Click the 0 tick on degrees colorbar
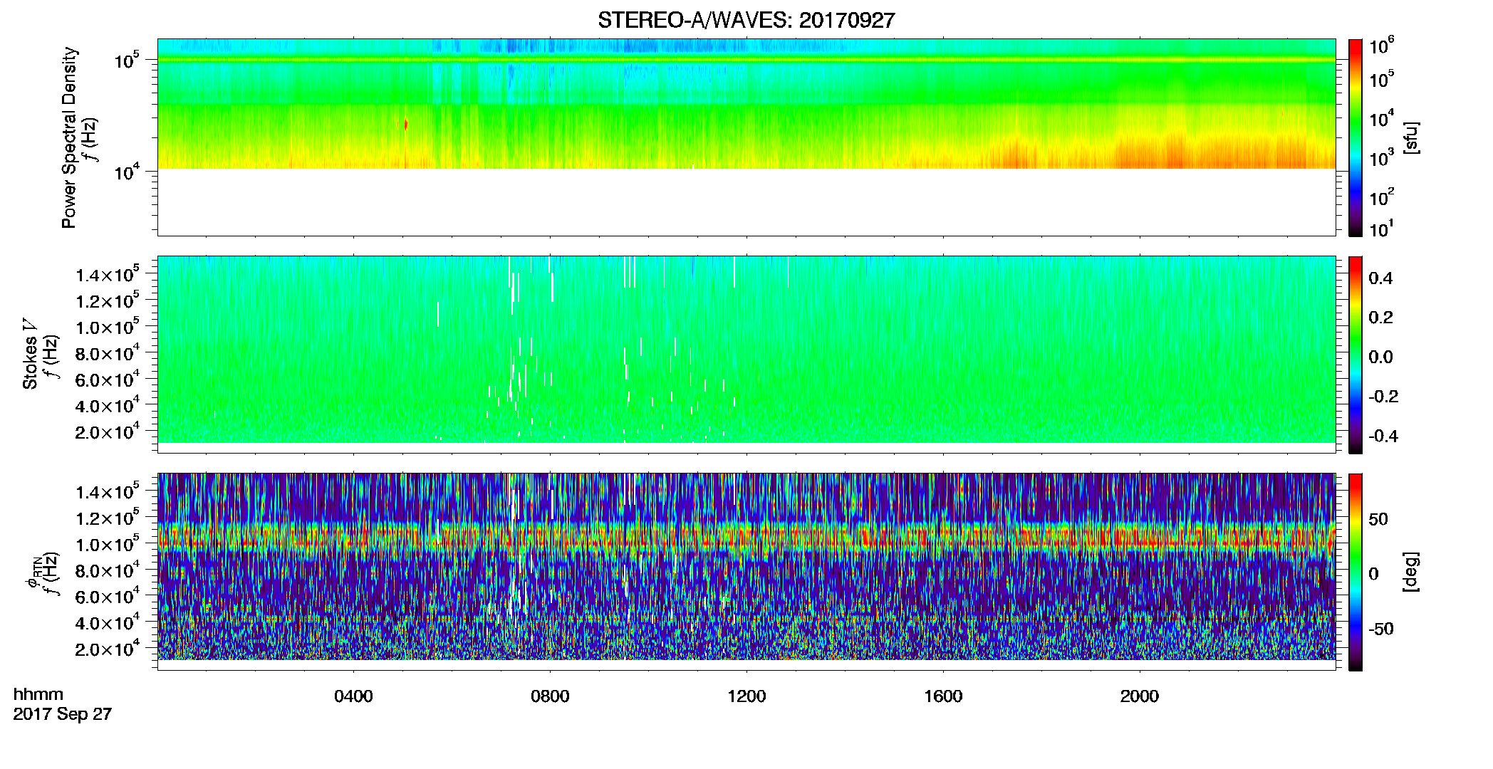This screenshot has width=1493, height=769. (x=1373, y=574)
